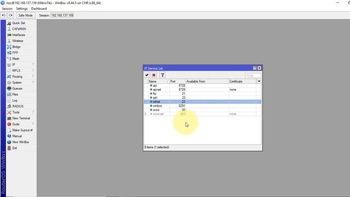The height and width of the screenshot is (197, 350).
Task: Open the column chooser dropdown arrow
Action: click(259, 82)
